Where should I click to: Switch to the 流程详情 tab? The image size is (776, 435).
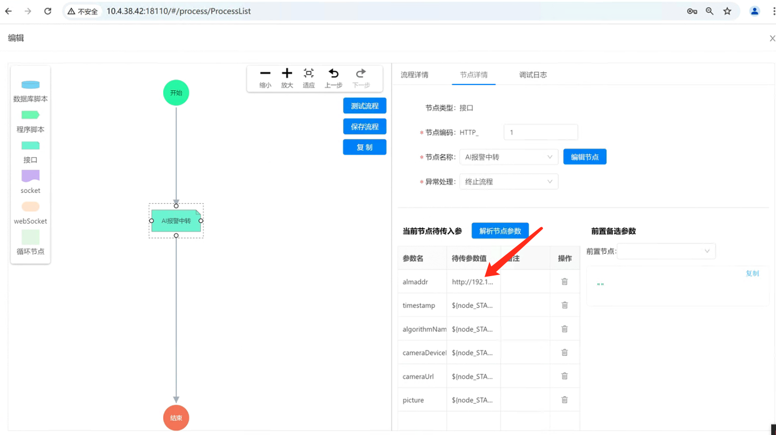[x=415, y=75]
